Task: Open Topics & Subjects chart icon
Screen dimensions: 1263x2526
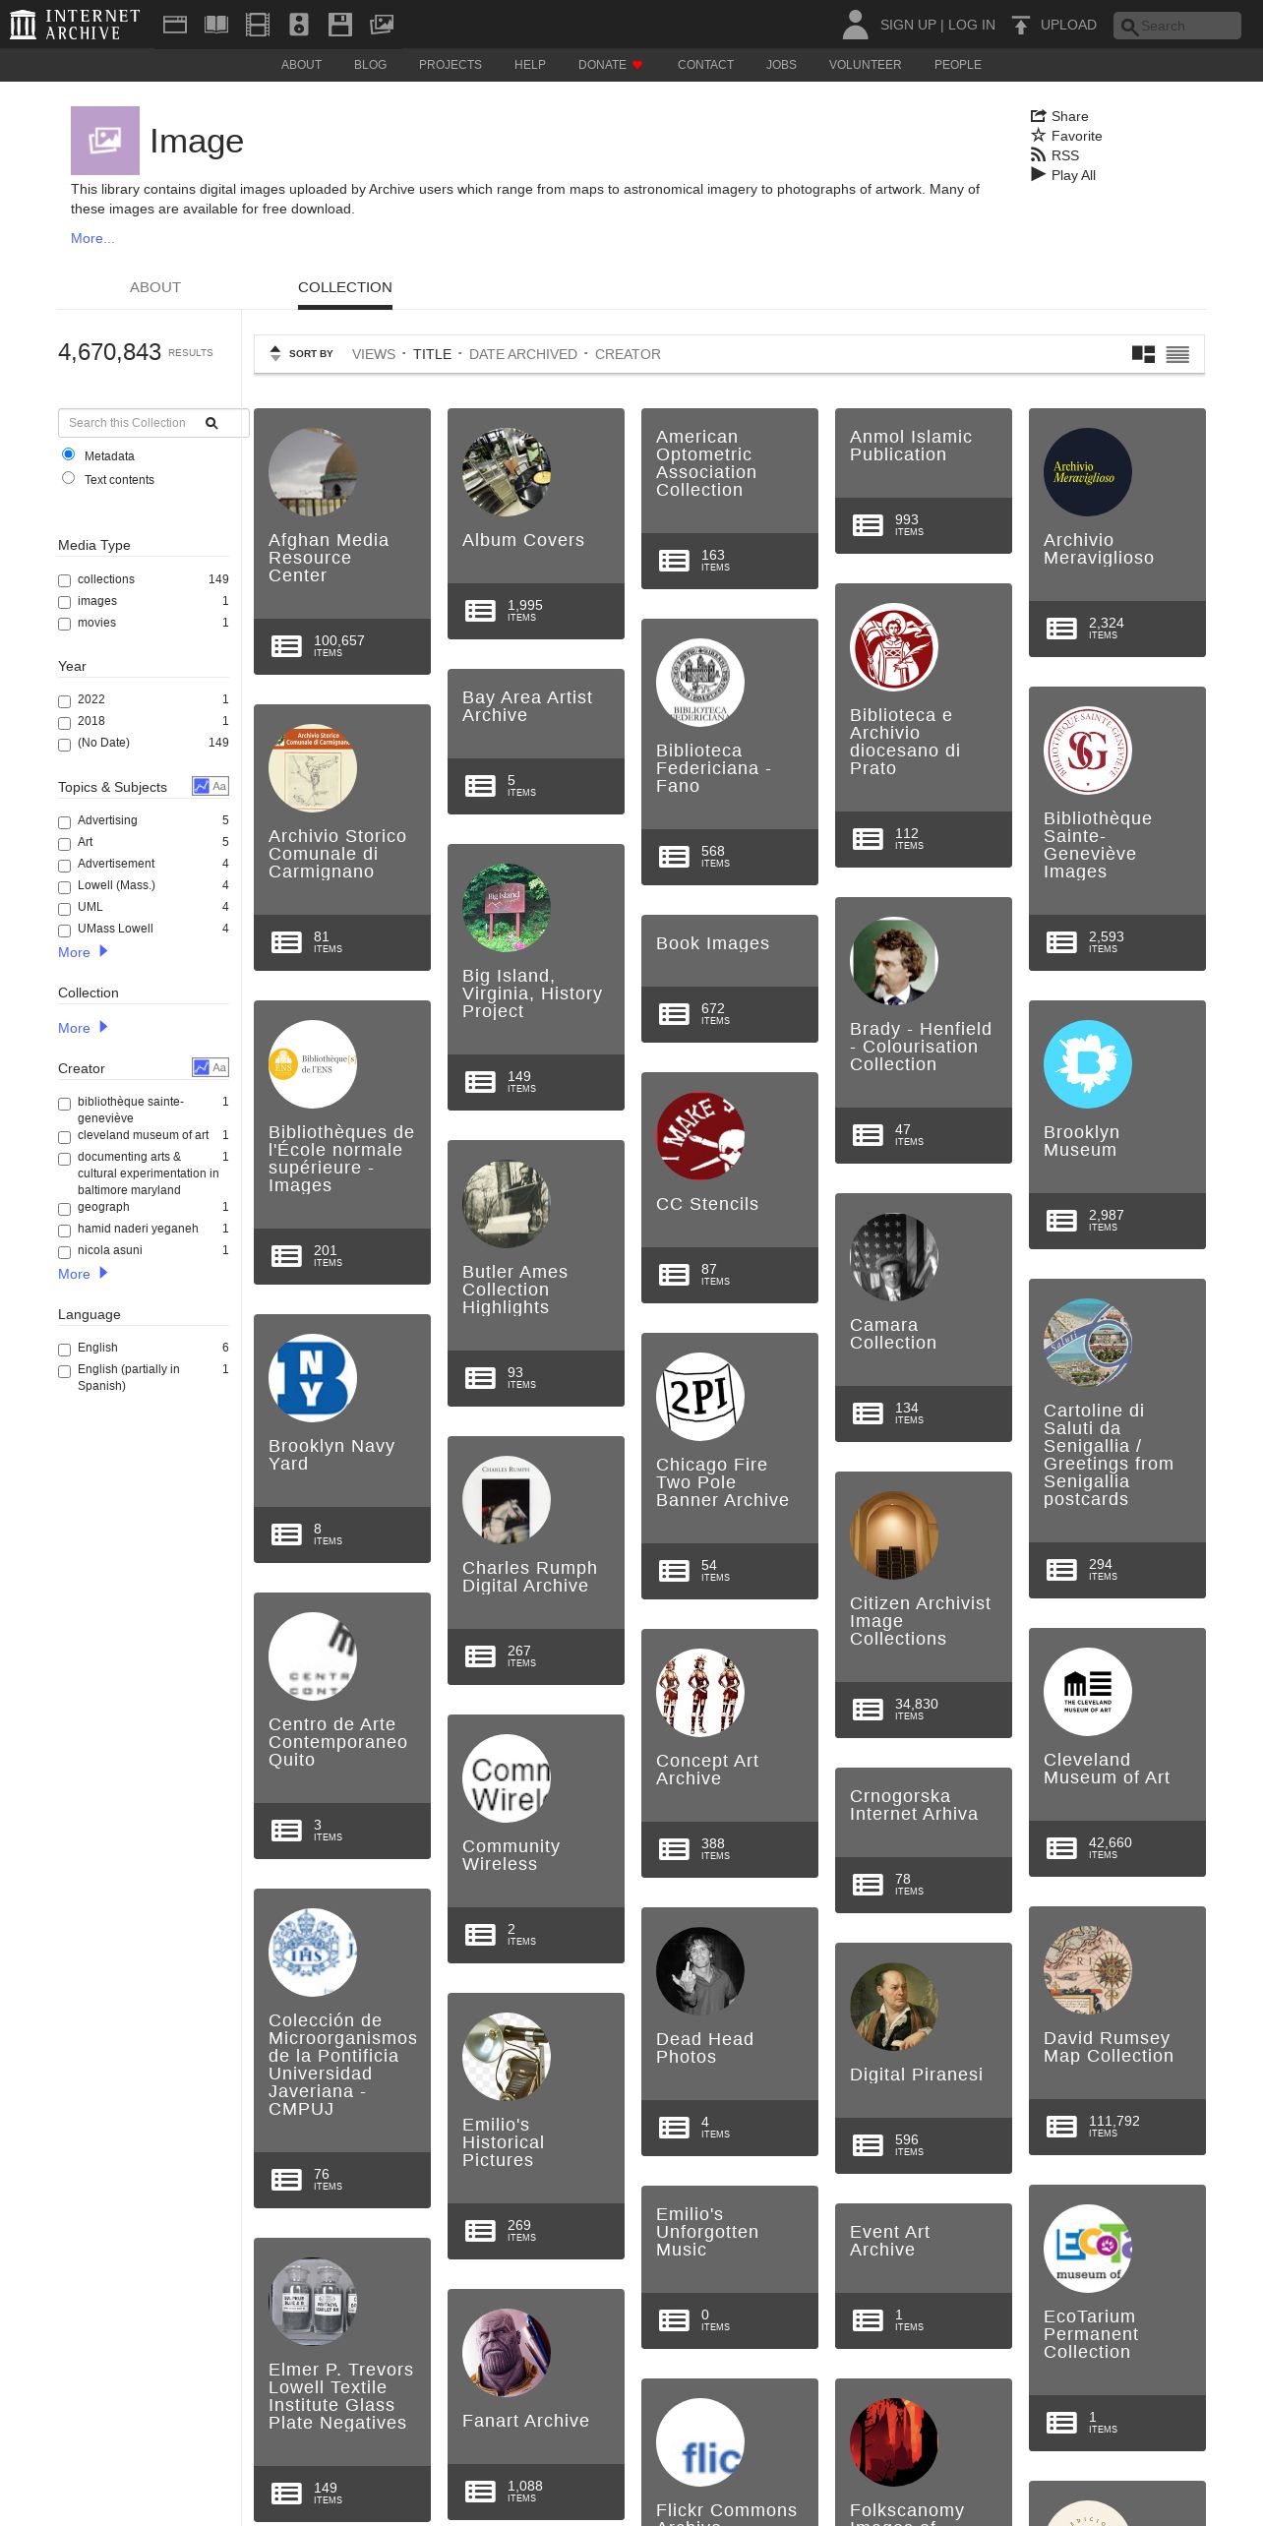Action: [210, 786]
